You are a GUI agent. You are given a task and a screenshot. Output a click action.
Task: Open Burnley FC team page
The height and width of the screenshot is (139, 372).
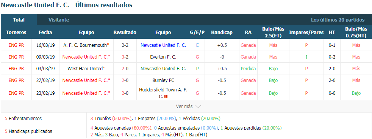tap(163, 80)
